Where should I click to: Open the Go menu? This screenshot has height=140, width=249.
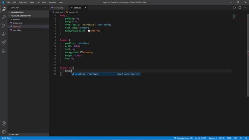click(38, 2)
